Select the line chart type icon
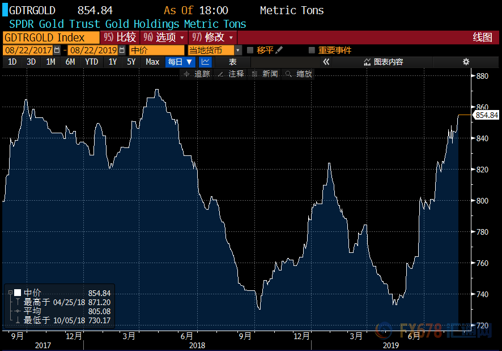 pyautogui.click(x=205, y=62)
